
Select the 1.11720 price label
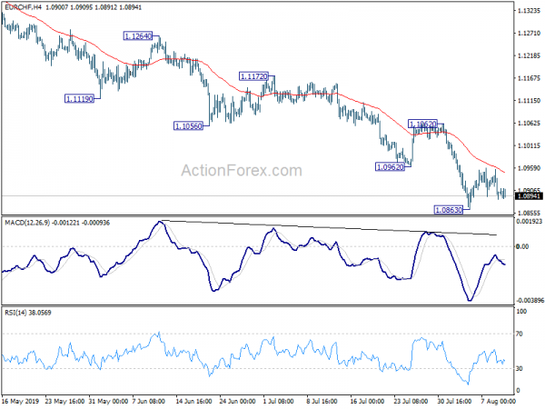click(253, 76)
